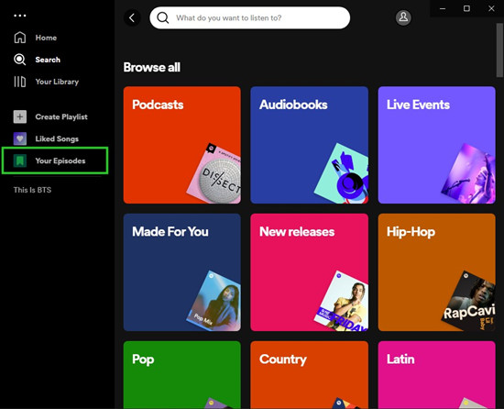Open Your Library from the sidebar
The width and height of the screenshot is (504, 409).
click(x=57, y=82)
